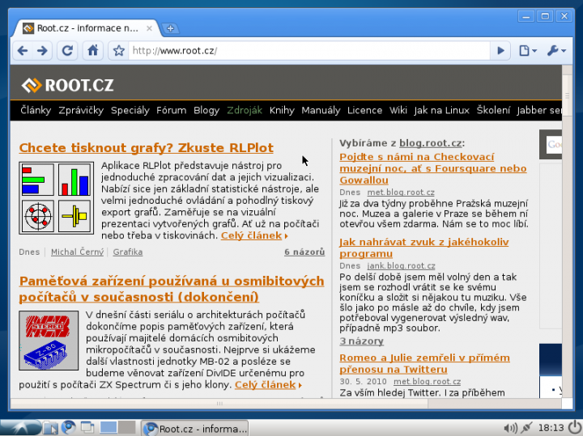This screenshot has width=583, height=436.
Task: Open a new tab with plus button
Action: click(x=170, y=28)
